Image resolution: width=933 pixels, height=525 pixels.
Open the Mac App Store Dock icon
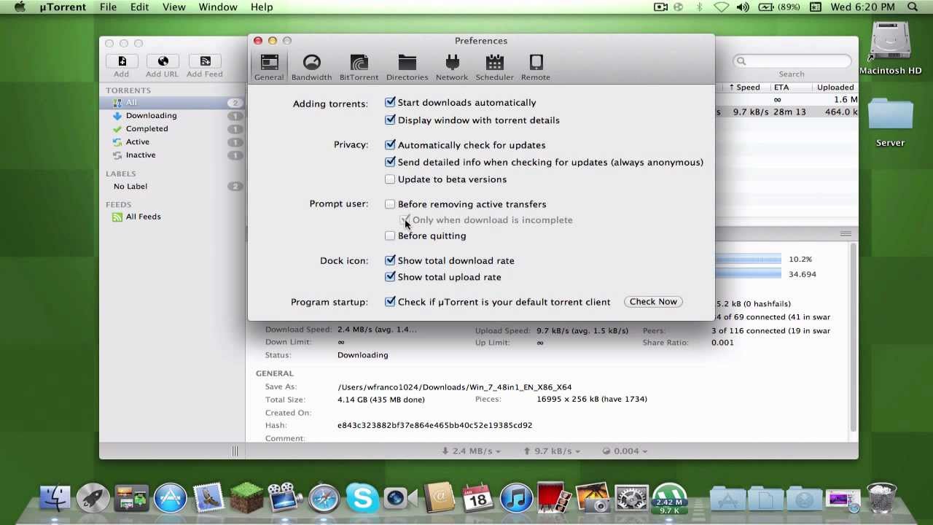(170, 498)
